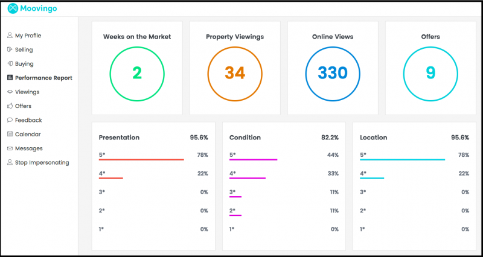Open the Feedback page
This screenshot has height=257, width=483.
click(x=28, y=120)
